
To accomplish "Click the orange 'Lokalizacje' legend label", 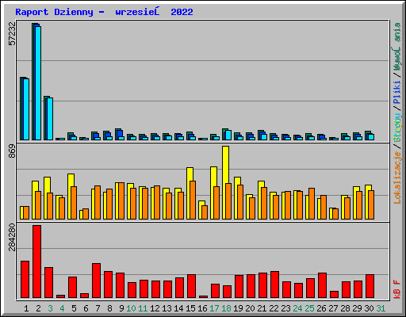I will 396,178.
